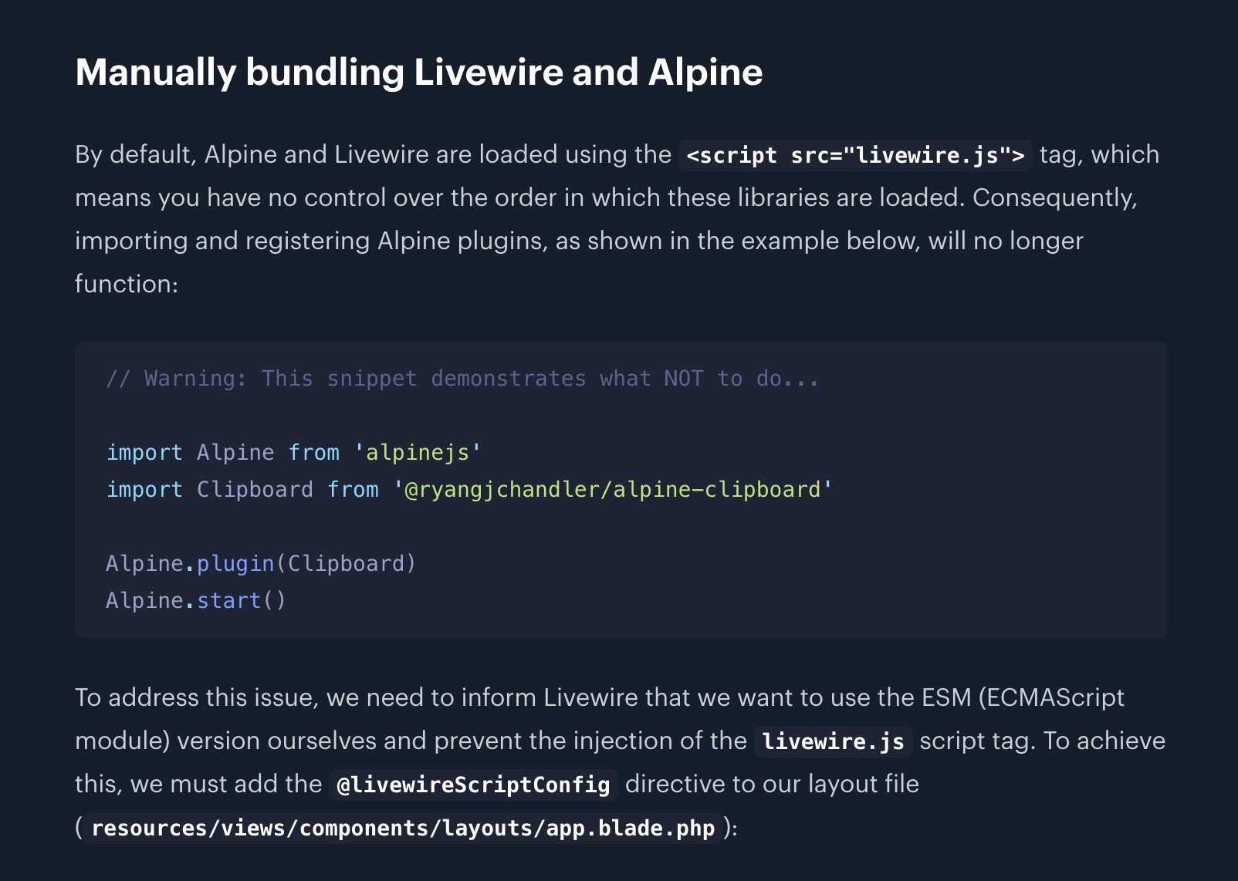Click the Clipboard identifier in second import
Image resolution: width=1238 pixels, height=881 pixels.
pyautogui.click(x=255, y=488)
